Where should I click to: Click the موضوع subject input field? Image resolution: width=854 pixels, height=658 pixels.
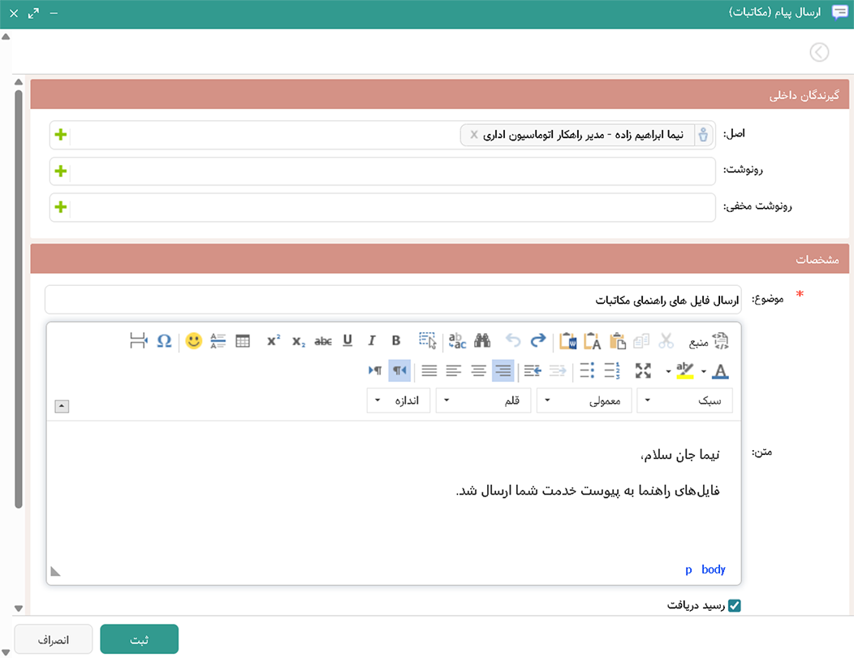(x=393, y=300)
